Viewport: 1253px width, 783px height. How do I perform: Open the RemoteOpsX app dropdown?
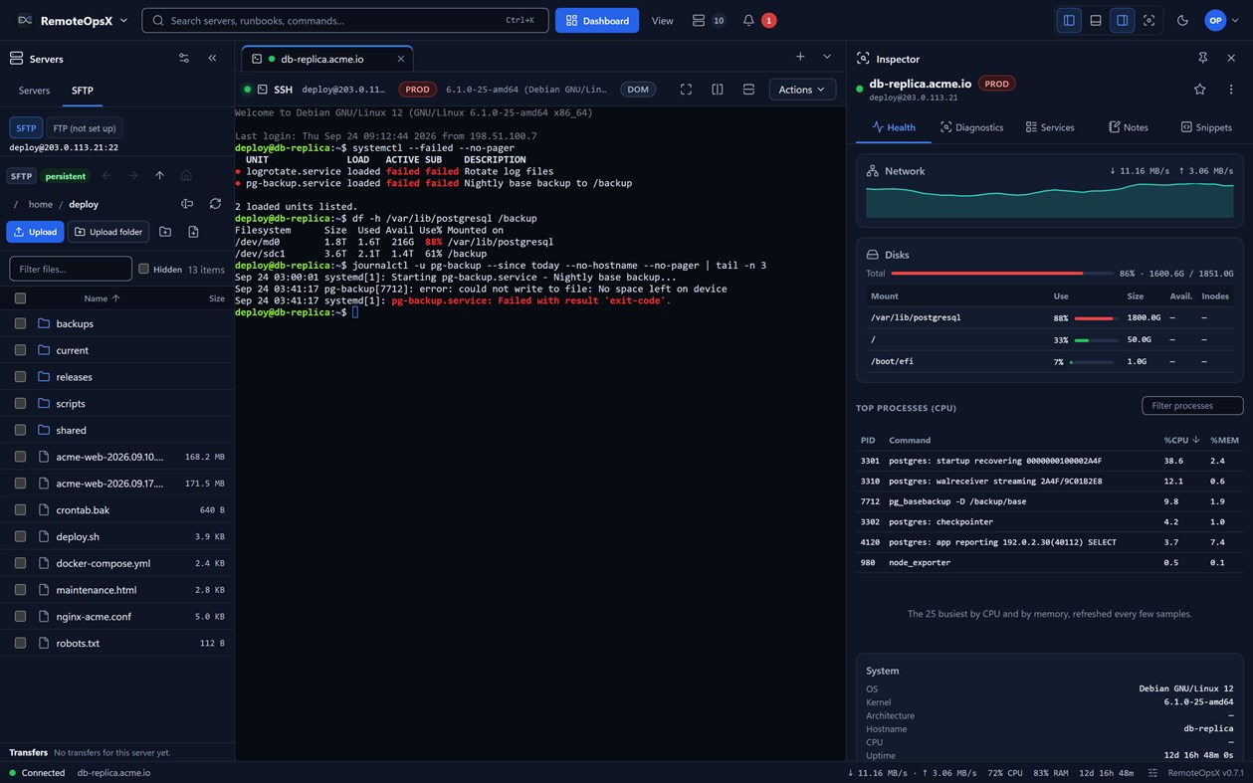tap(74, 20)
